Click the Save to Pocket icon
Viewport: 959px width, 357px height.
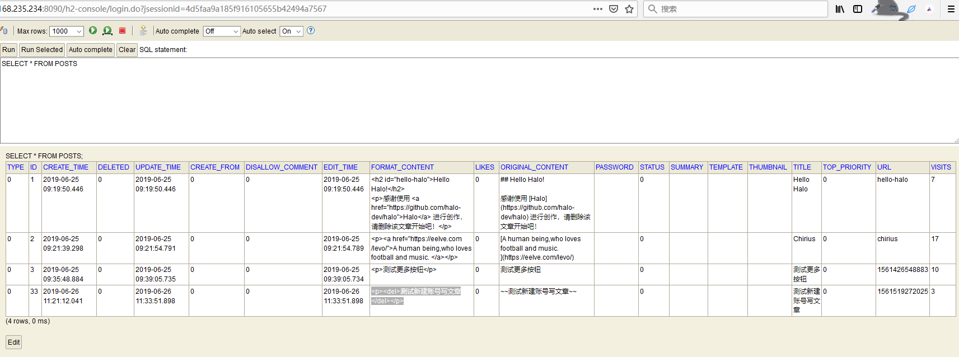tap(614, 9)
